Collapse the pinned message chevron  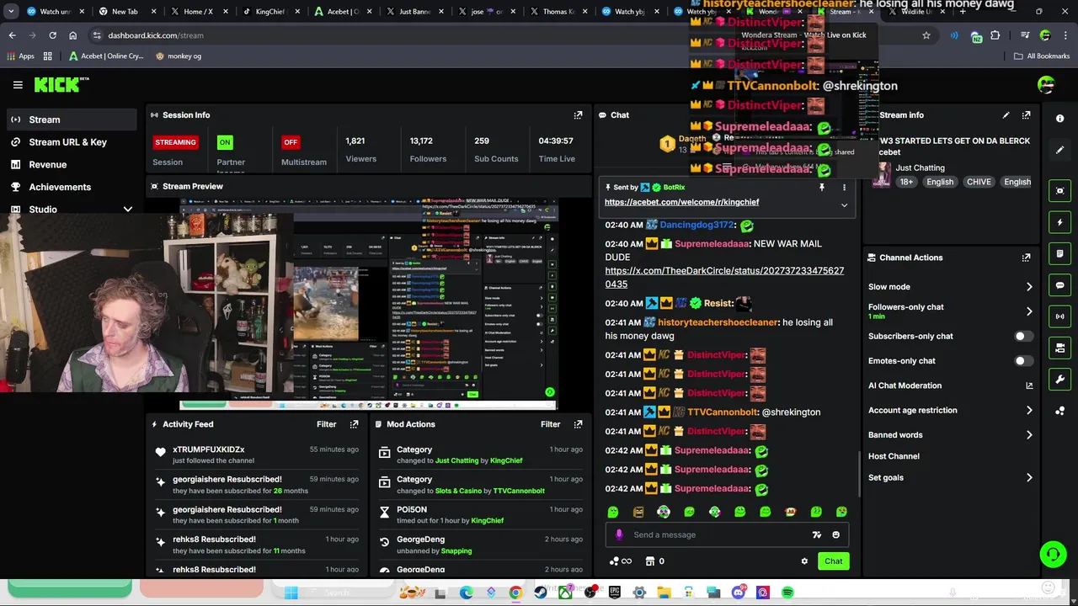click(x=844, y=205)
